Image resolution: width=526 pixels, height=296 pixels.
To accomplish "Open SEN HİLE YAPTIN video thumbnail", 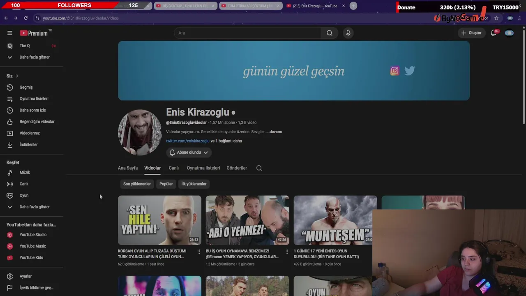I will 159,220.
